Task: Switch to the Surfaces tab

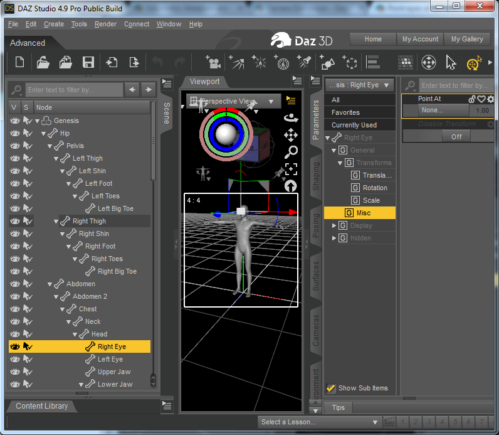Action: 315,276
